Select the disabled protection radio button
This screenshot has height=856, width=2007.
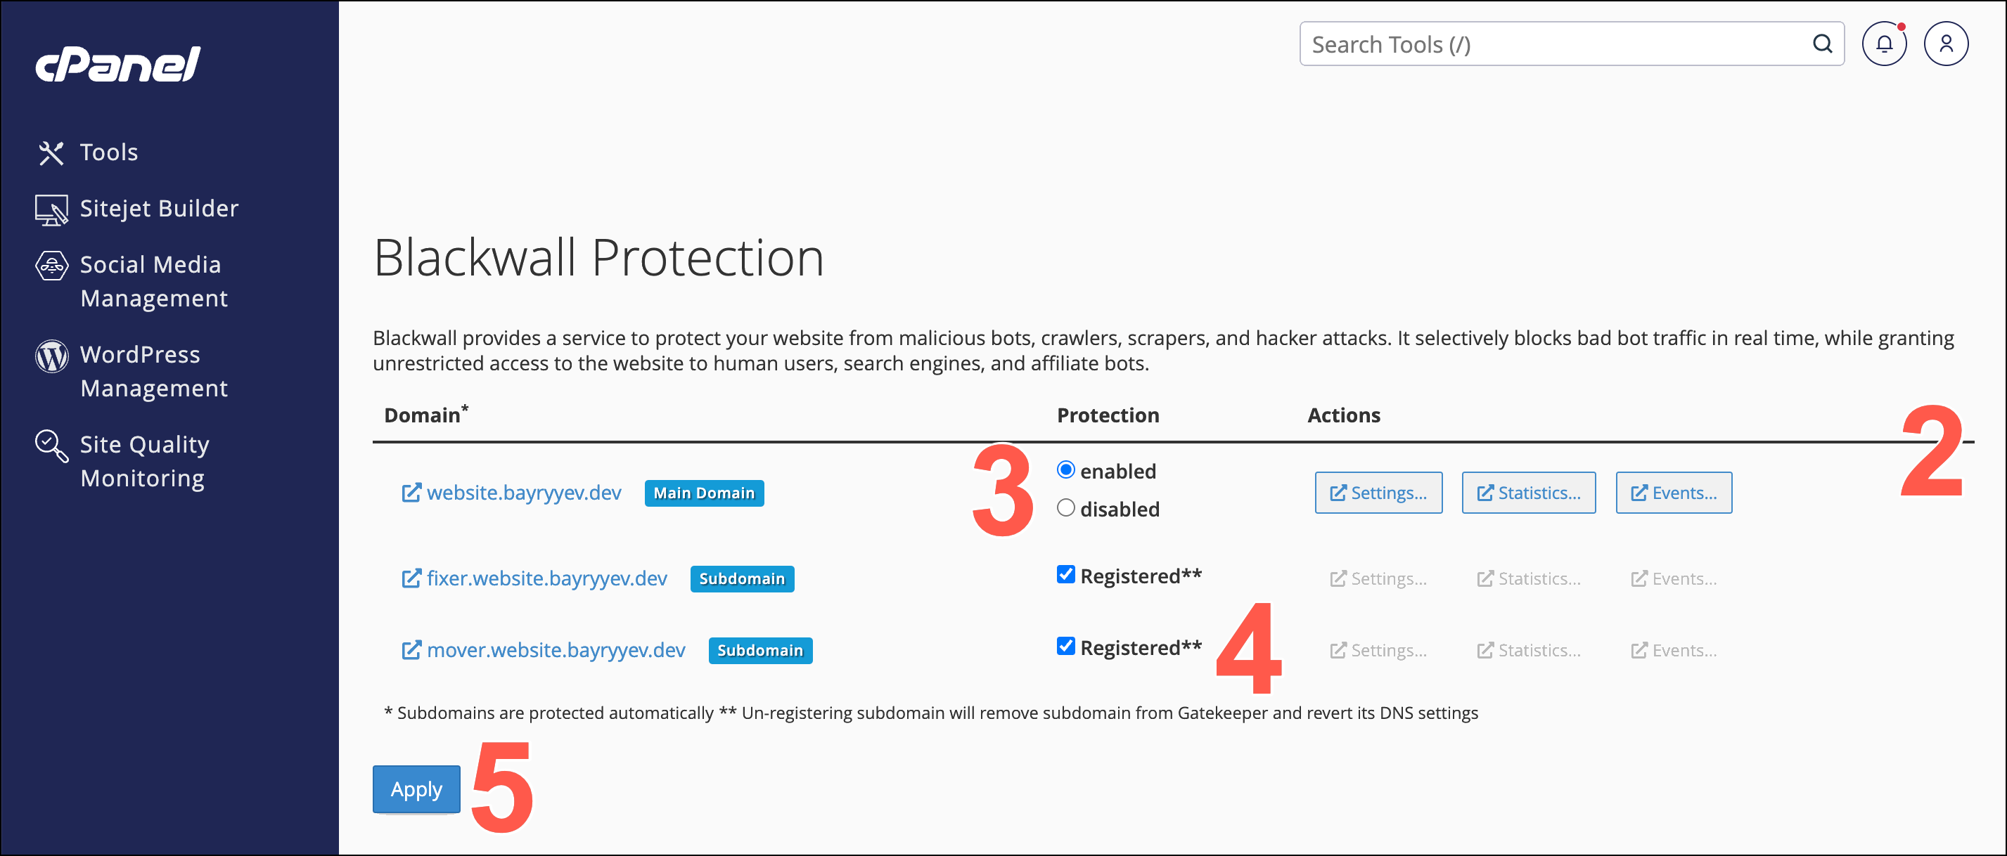(x=1065, y=508)
